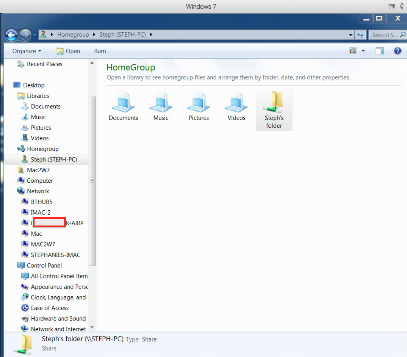The height and width of the screenshot is (357, 407).
Task: Click the USB icon in the Windows 7 title bar
Action: pyautogui.click(x=402, y=6)
